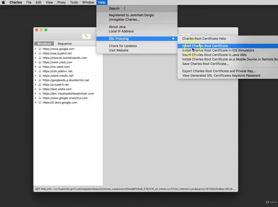Viewport: 278px width, 207px height.
Task: Expand the https://www.google.com node
Action: pos(36,49)
